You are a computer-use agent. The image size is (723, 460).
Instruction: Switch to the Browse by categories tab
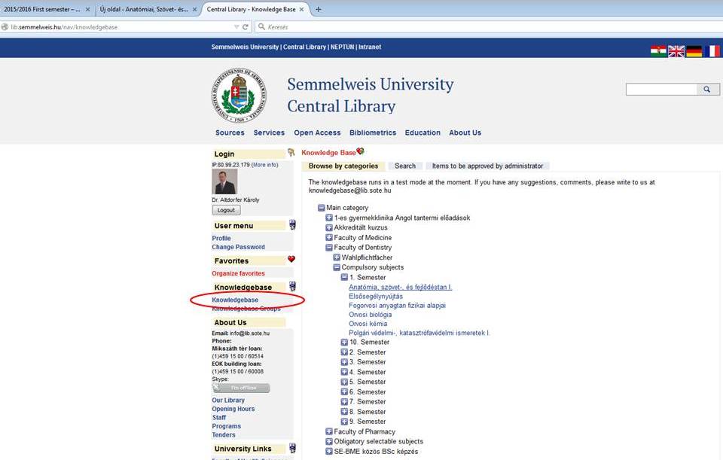(x=343, y=166)
